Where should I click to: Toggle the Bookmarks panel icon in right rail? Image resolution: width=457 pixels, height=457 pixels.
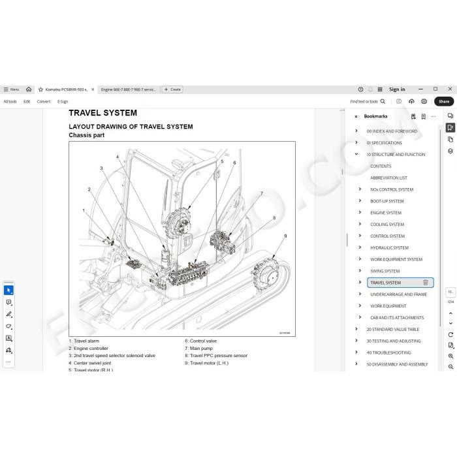(450, 128)
